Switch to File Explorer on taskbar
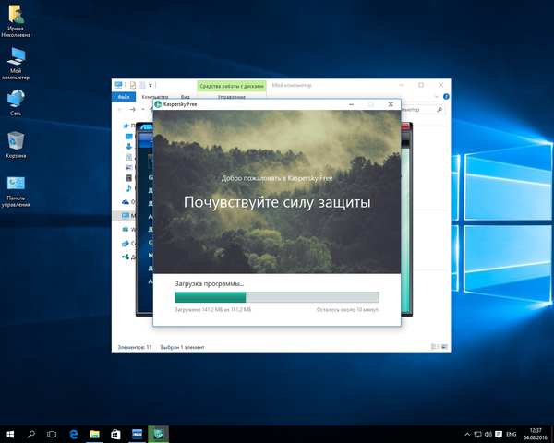 pos(94,434)
